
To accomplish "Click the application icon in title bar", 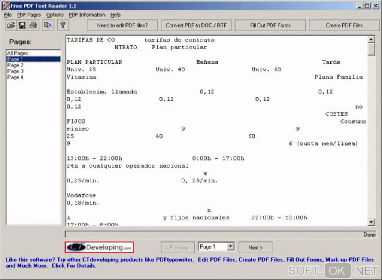I will click(6, 6).
